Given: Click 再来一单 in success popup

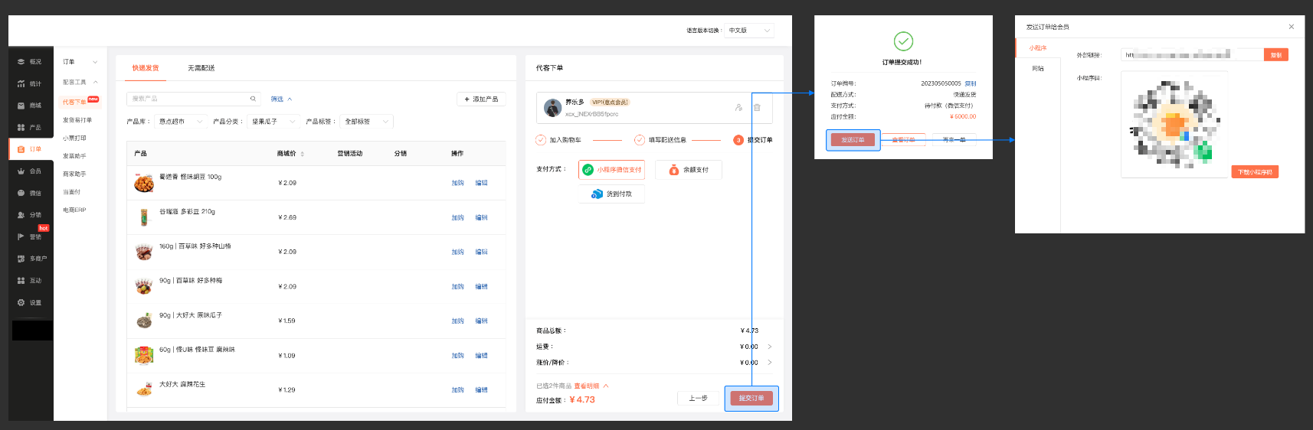Looking at the screenshot, I should tap(954, 140).
